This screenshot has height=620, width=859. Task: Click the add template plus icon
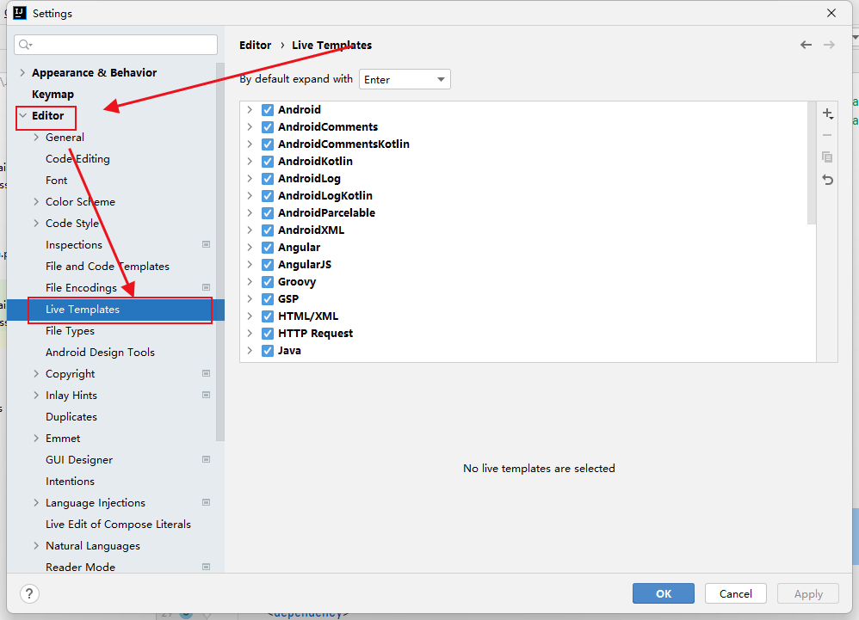(827, 114)
